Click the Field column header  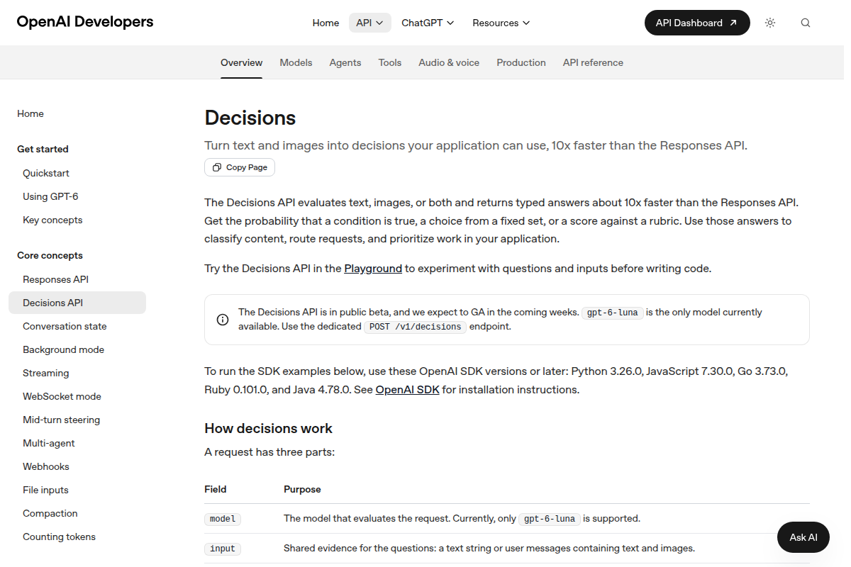click(216, 489)
